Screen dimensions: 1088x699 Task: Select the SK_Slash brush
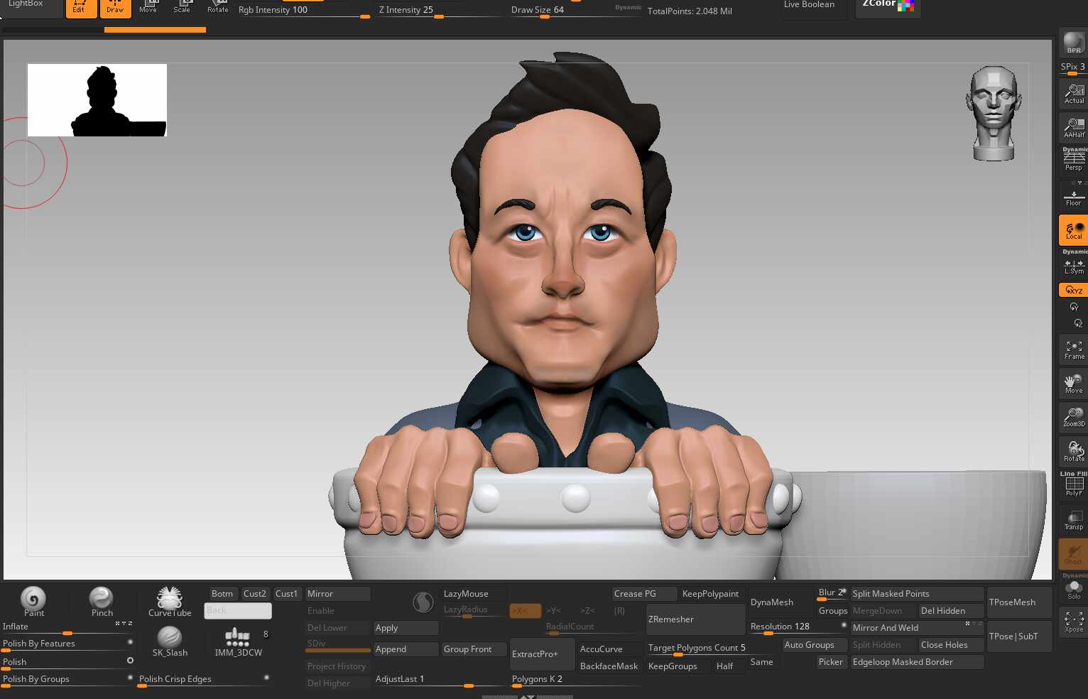tap(170, 641)
